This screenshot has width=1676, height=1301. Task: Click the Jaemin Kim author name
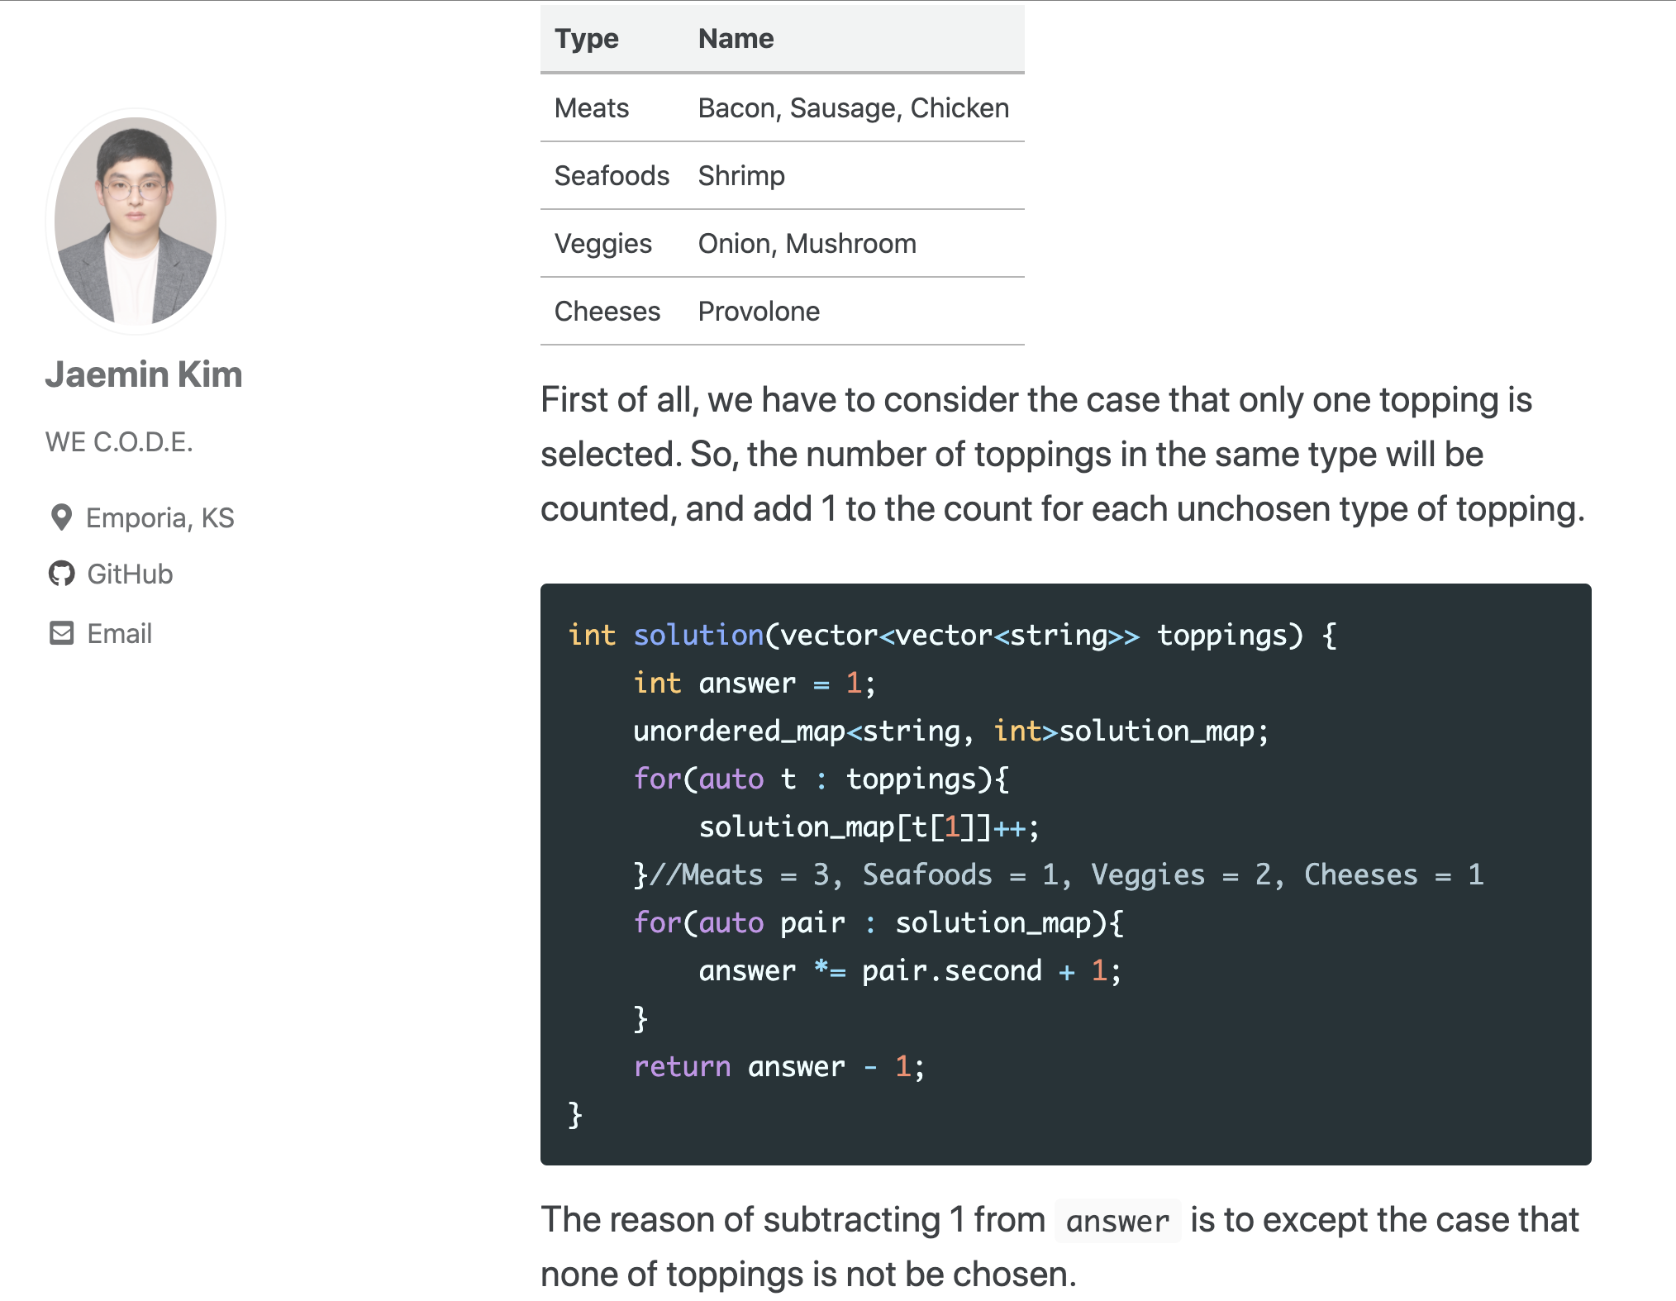click(144, 374)
